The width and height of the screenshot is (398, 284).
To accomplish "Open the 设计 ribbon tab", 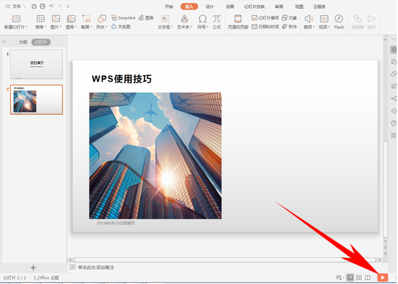I will click(x=209, y=7).
